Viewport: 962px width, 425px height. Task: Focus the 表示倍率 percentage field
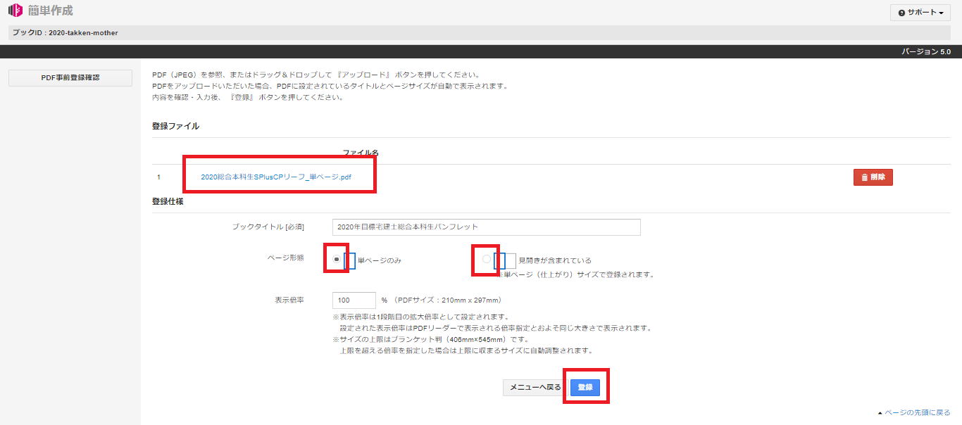point(354,300)
